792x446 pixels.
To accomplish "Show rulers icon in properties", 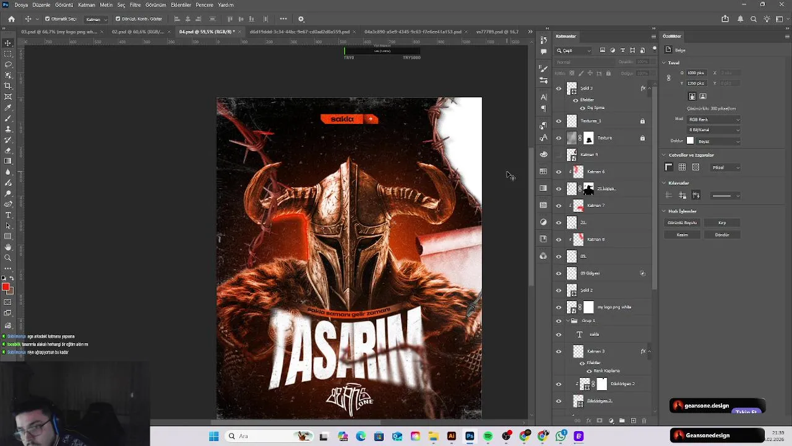I will click(x=668, y=167).
